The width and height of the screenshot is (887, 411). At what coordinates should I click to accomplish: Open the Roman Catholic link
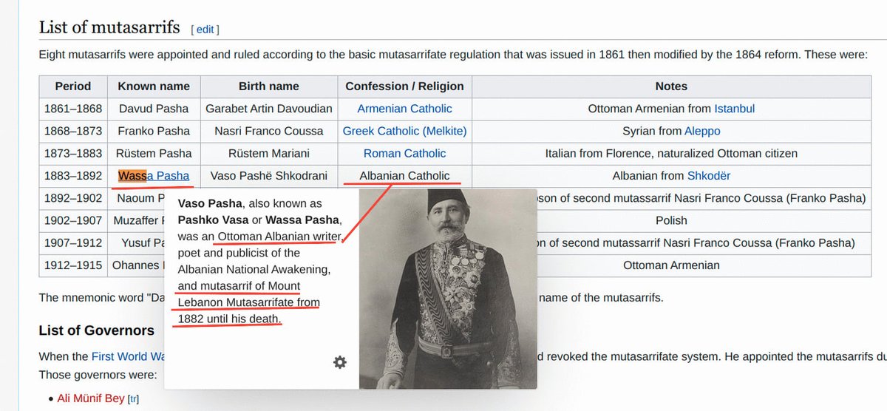[404, 154]
